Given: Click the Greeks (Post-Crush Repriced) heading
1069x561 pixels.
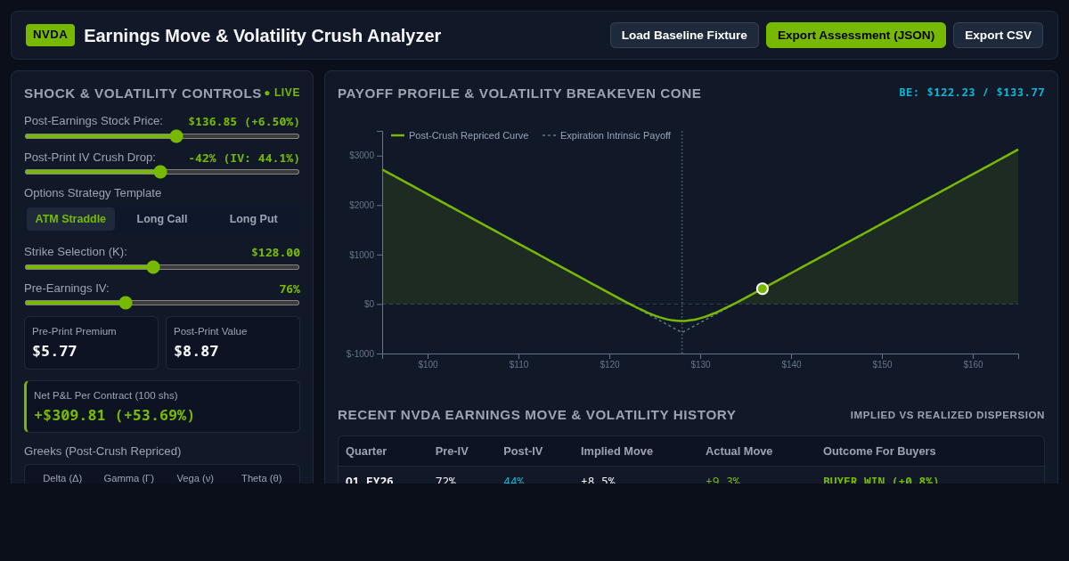Looking at the screenshot, I should 102,451.
